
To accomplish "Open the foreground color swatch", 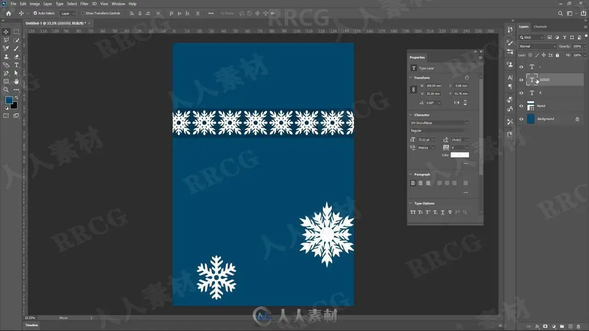I will tap(9, 100).
